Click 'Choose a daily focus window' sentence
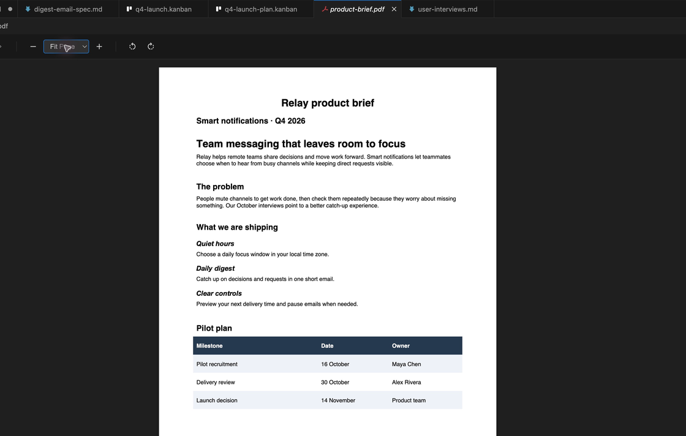The width and height of the screenshot is (686, 436). click(263, 254)
